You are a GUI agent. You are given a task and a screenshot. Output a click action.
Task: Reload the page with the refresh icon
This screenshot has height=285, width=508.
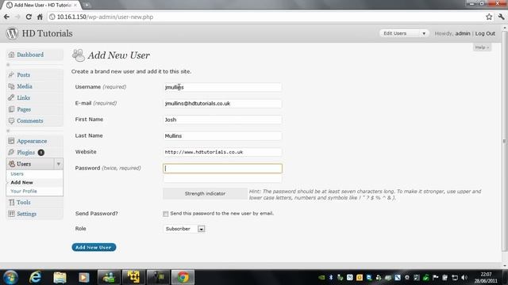tap(29, 17)
